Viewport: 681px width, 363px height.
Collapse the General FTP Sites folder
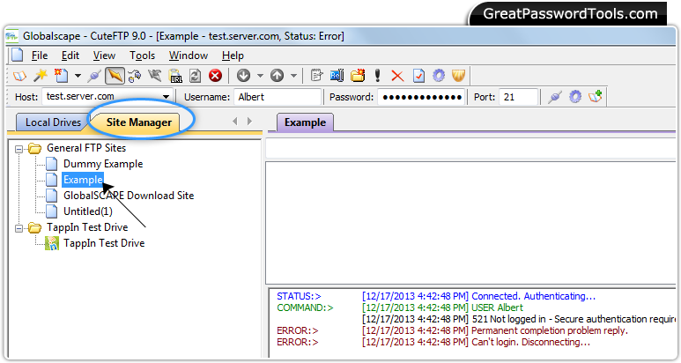pos(19,149)
